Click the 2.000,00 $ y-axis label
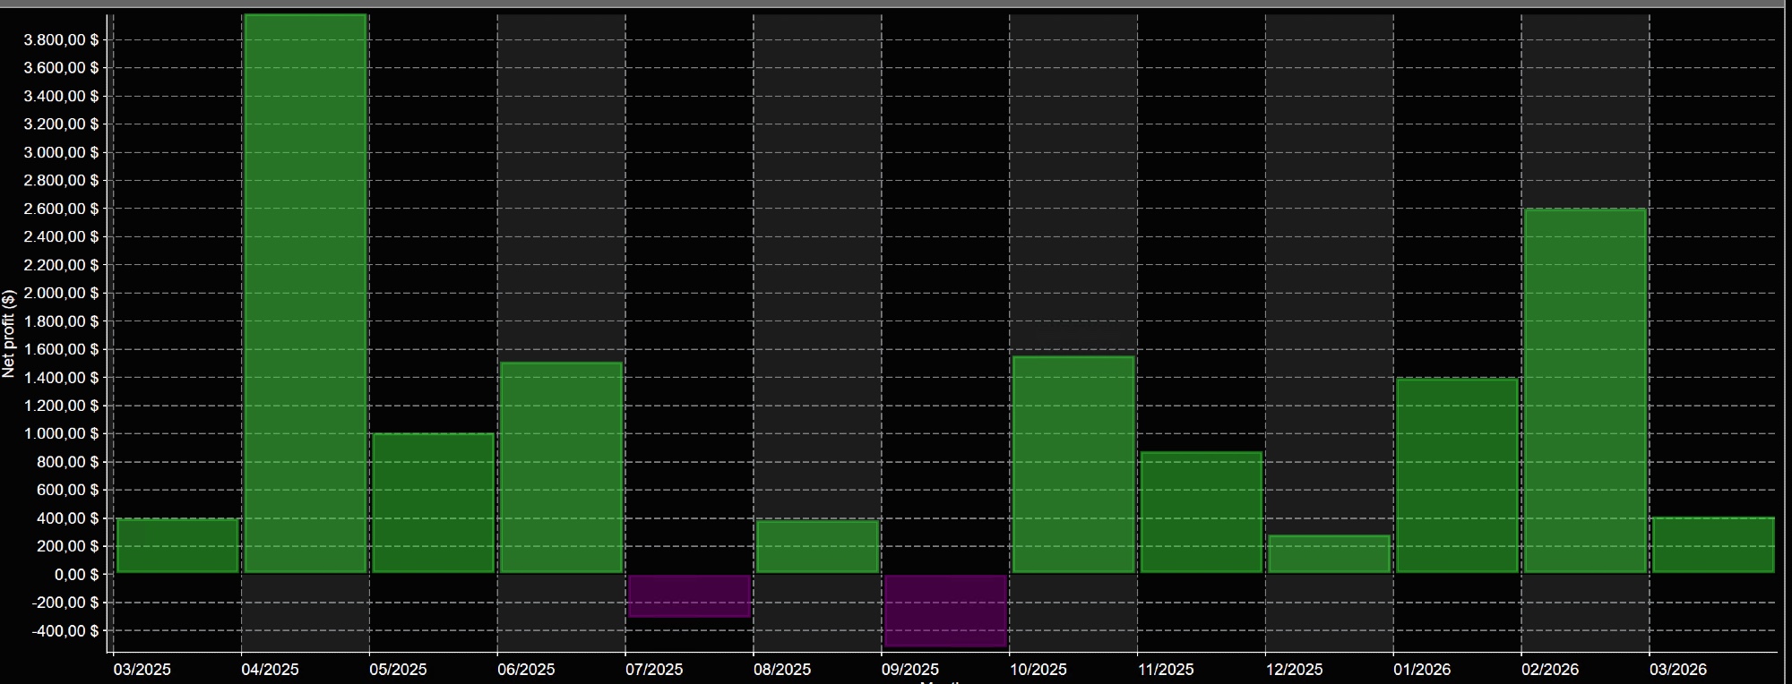Viewport: 1792px width, 684px height. click(x=61, y=293)
